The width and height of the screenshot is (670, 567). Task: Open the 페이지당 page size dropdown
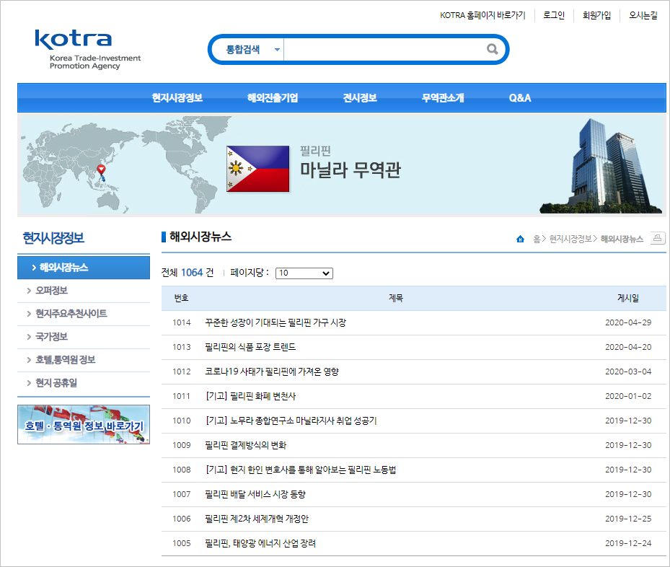point(304,273)
